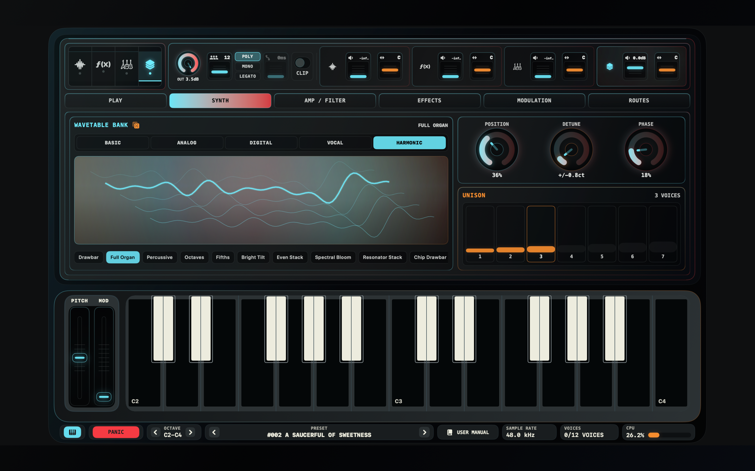The height and width of the screenshot is (471, 755).
Task: Click the book icon on User Manual
Action: coord(450,432)
